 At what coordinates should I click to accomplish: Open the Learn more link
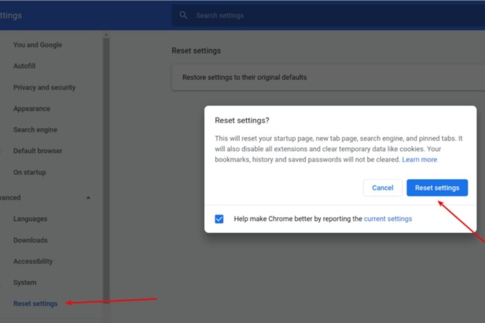pos(419,160)
